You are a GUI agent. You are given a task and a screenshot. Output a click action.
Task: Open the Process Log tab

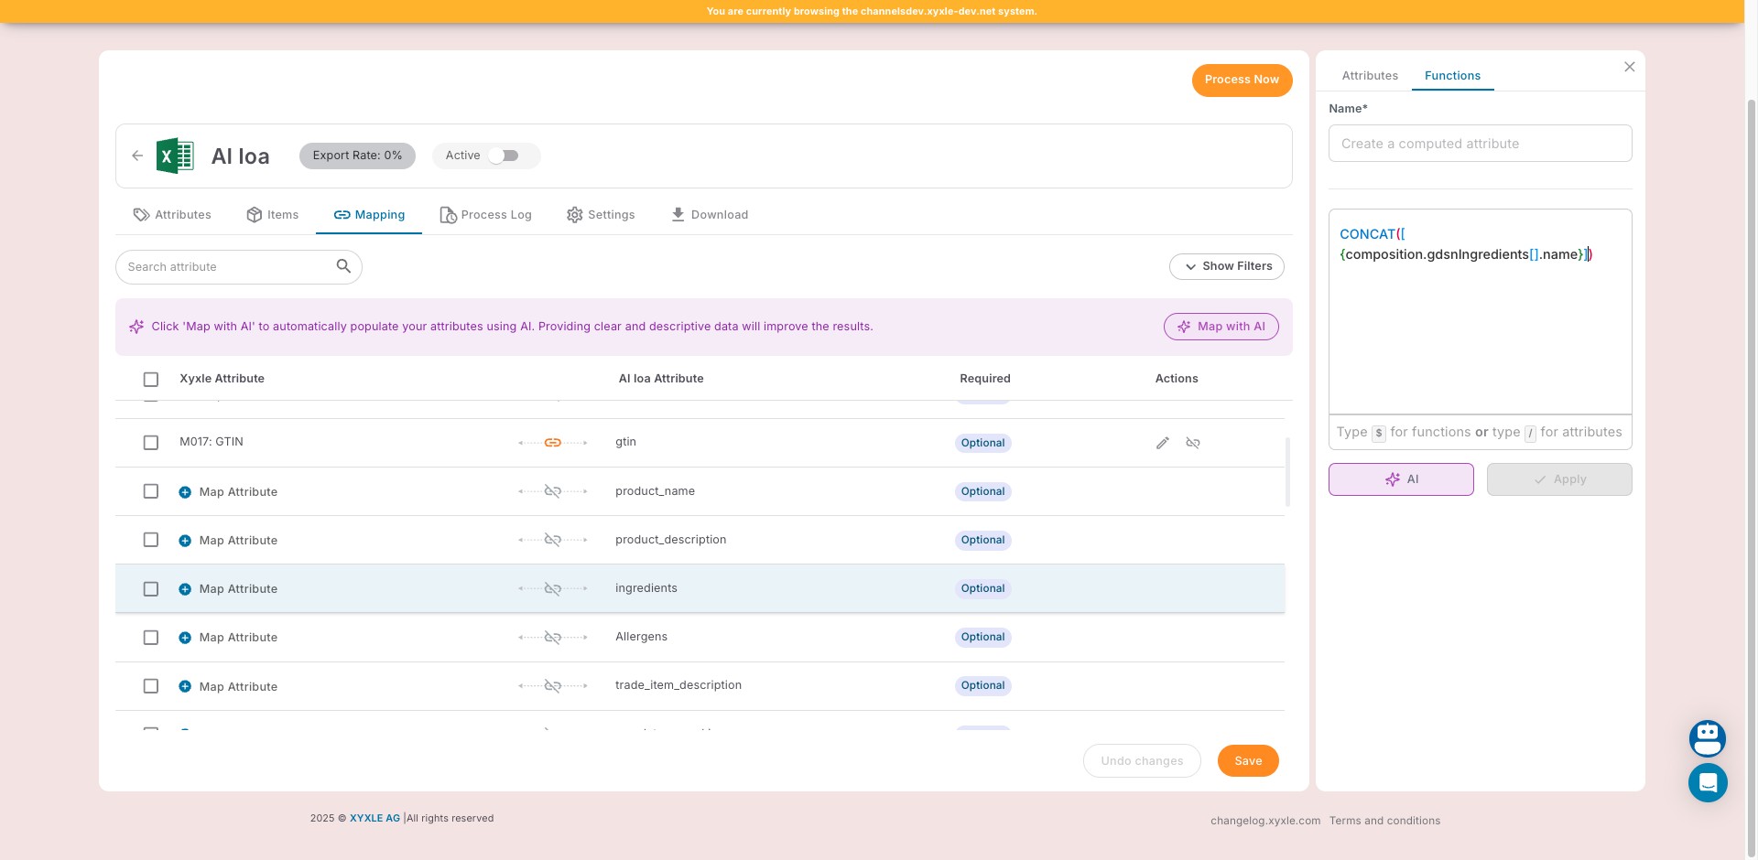tap(485, 214)
